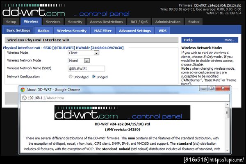The height and width of the screenshot is (164, 246).
Task: Click the 'Network Configuration' label
Action: 23,77
